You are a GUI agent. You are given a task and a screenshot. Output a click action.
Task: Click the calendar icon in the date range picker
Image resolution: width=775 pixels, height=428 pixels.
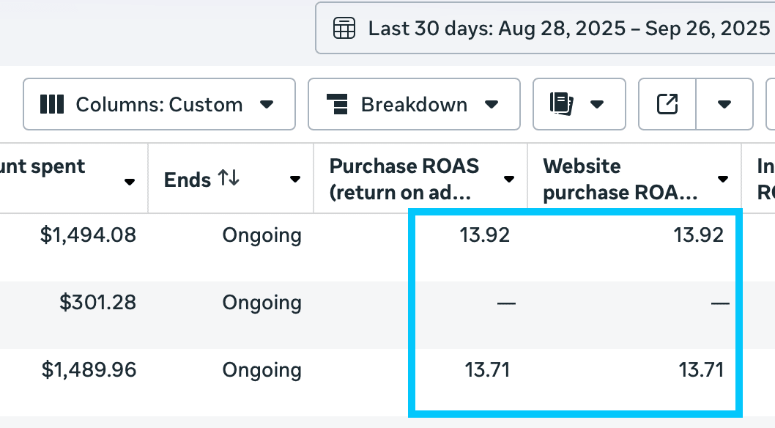pyautogui.click(x=344, y=29)
